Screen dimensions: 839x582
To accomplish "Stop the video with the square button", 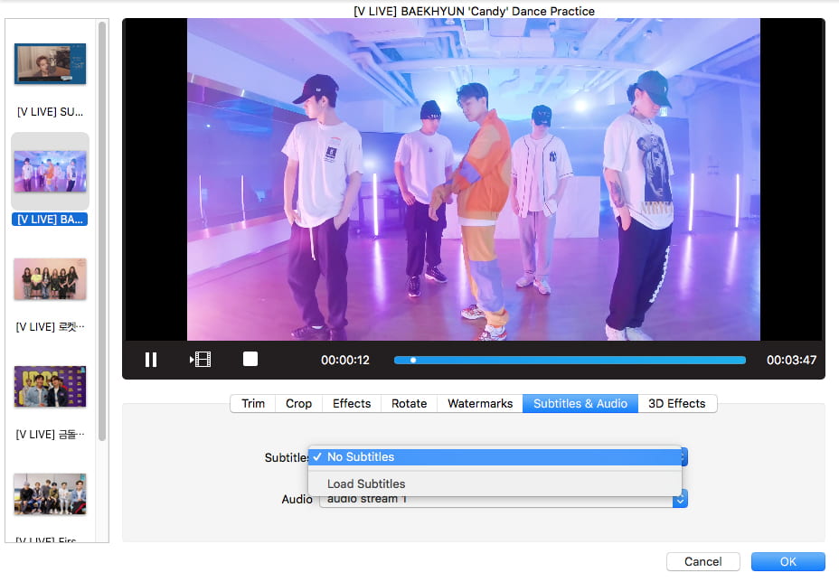I will (250, 359).
